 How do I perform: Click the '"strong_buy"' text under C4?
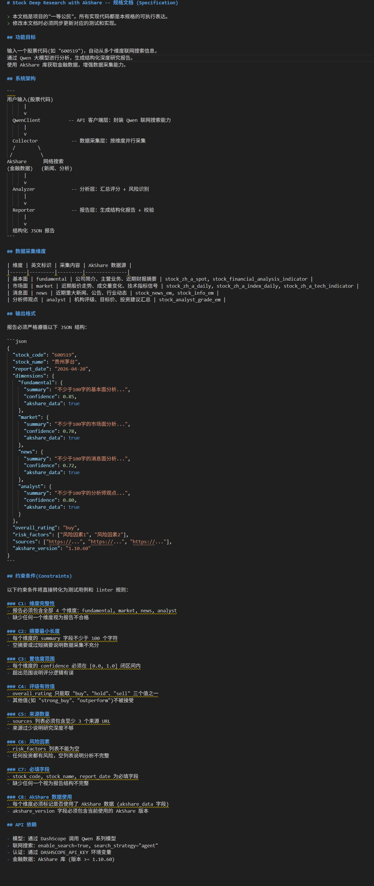click(x=54, y=700)
